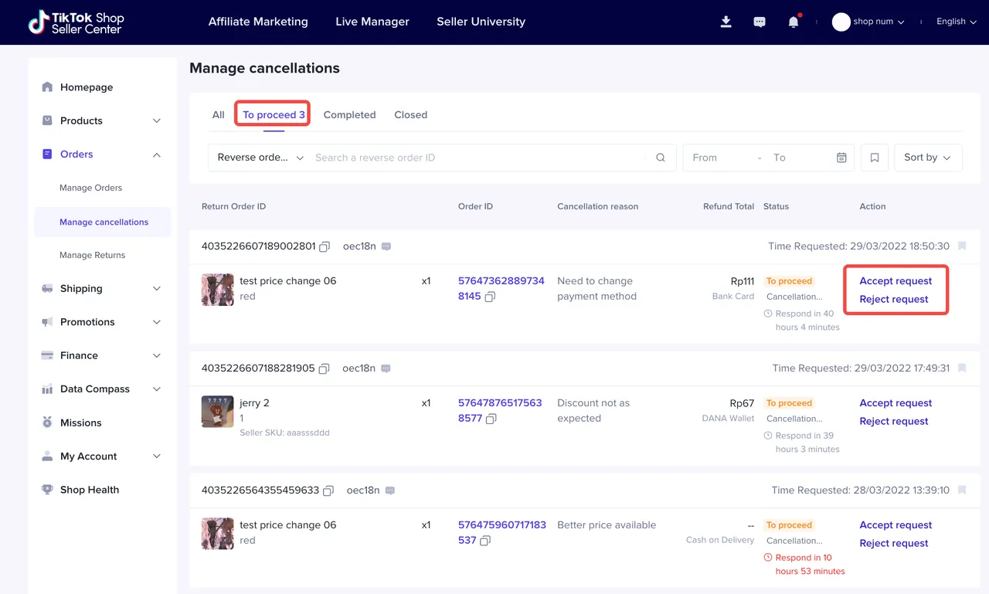Click the search magnifier icon

tap(661, 158)
